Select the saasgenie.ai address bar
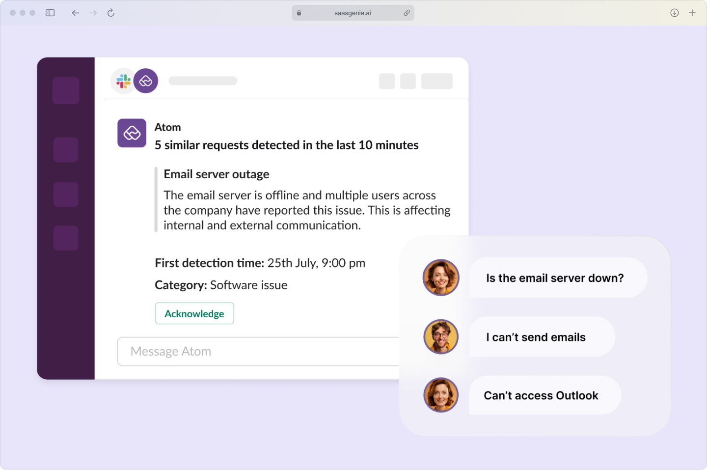 click(x=353, y=13)
